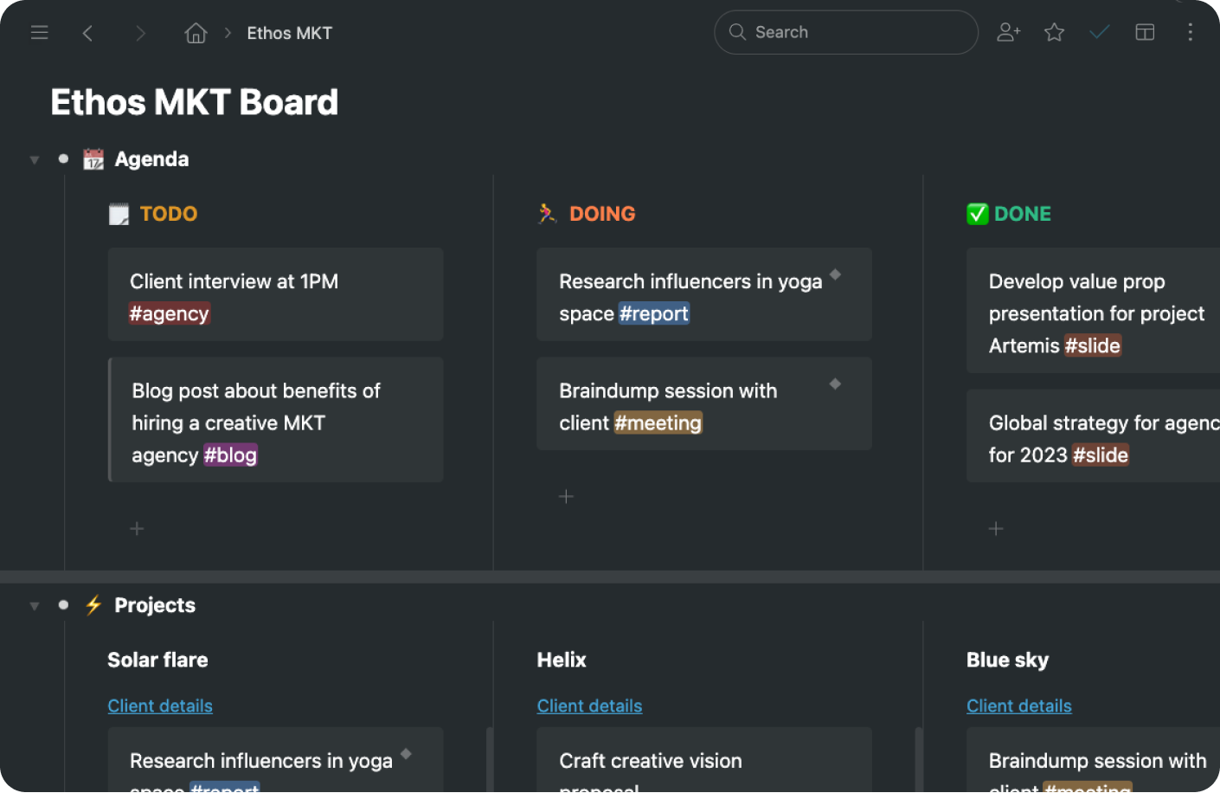
Task: Click the Search field in the top bar
Action: click(845, 32)
